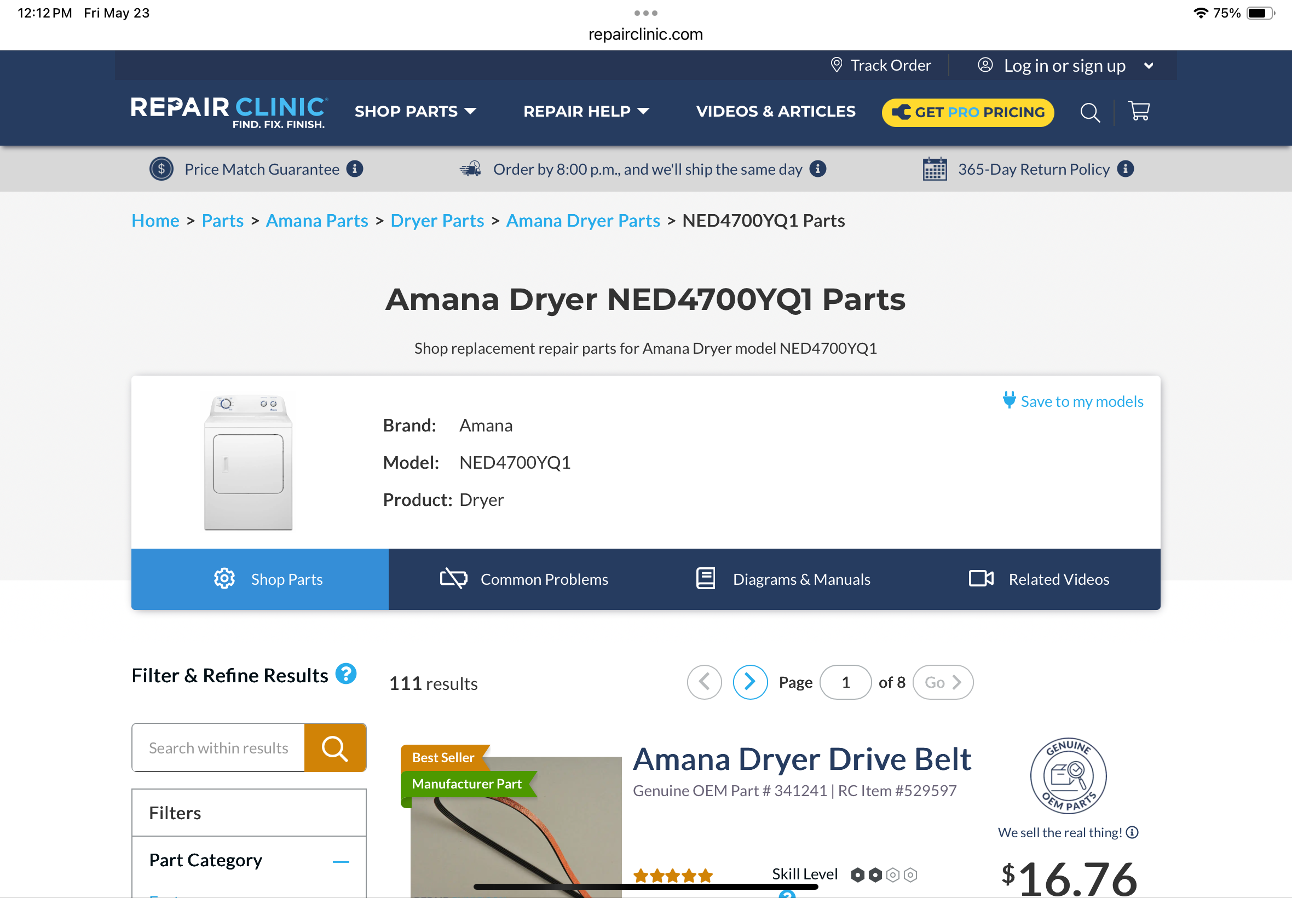The image size is (1292, 898).
Task: Tap the repairclinic.com address bar
Action: click(645, 34)
